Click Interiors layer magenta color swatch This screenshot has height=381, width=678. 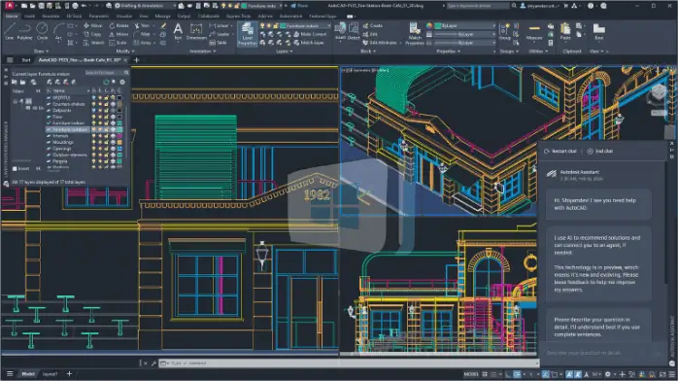119,136
